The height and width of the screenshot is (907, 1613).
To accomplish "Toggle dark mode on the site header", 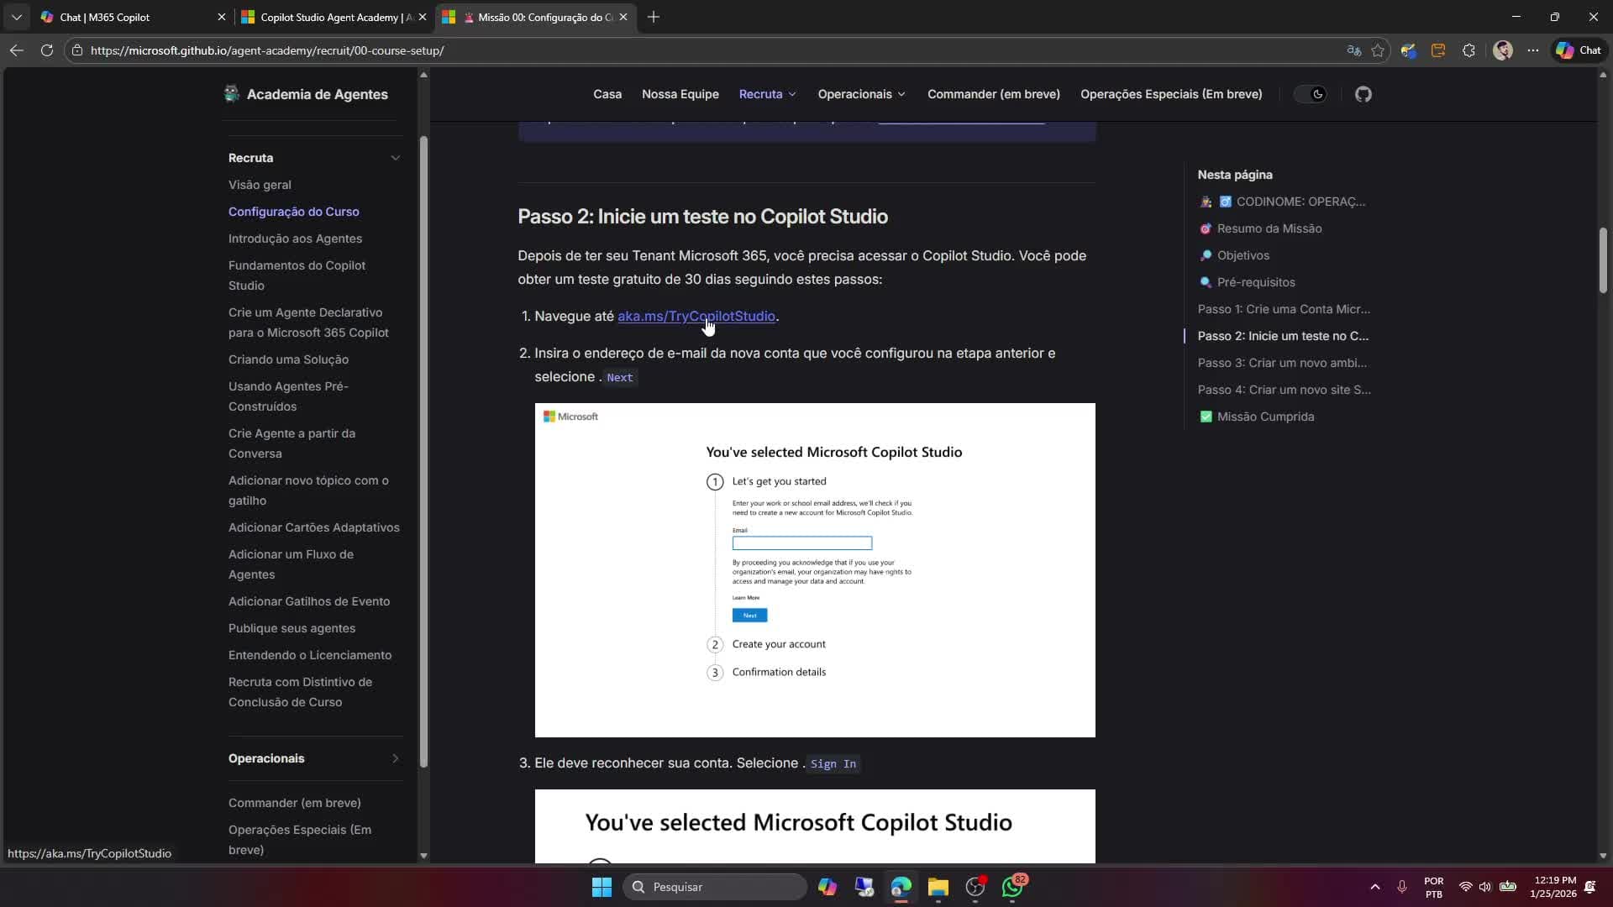I will coord(1311,94).
